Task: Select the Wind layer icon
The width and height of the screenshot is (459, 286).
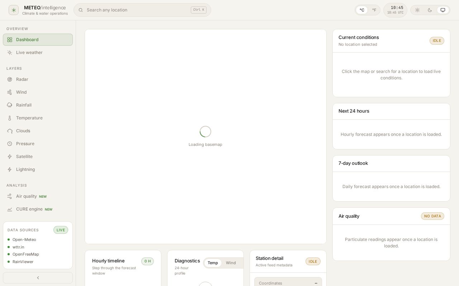Action: [10, 92]
